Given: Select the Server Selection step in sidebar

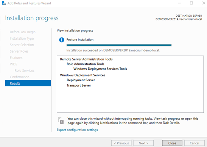Looking at the screenshot, I should 22,45.
